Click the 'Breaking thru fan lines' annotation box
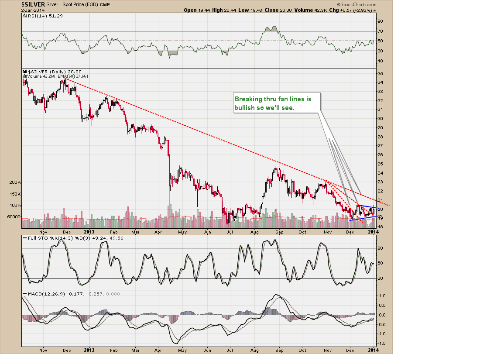This screenshot has height=354, width=480. click(x=277, y=103)
